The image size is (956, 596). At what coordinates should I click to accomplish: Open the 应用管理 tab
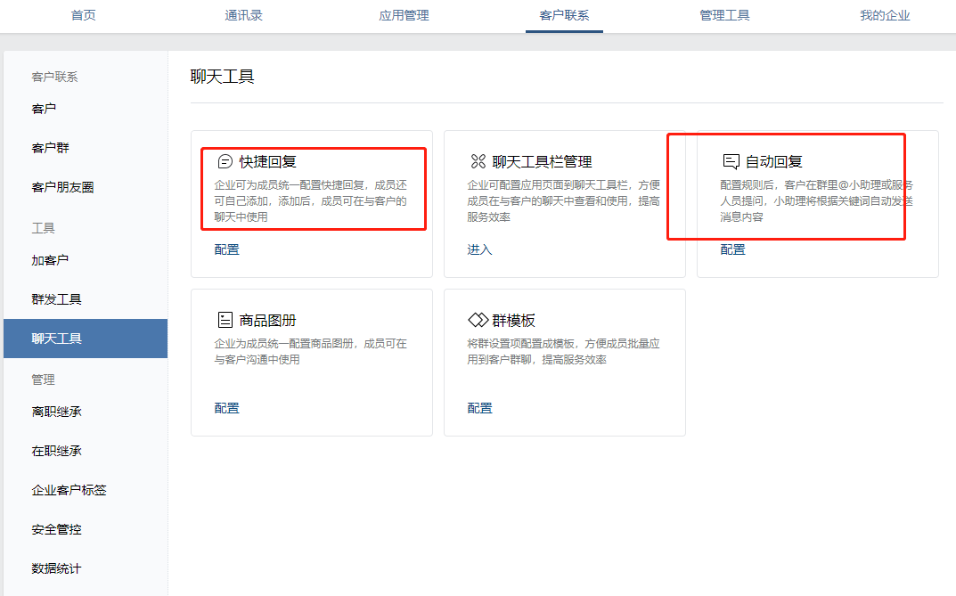[404, 15]
